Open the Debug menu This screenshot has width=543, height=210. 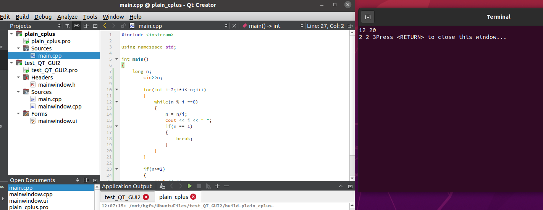coord(43,16)
